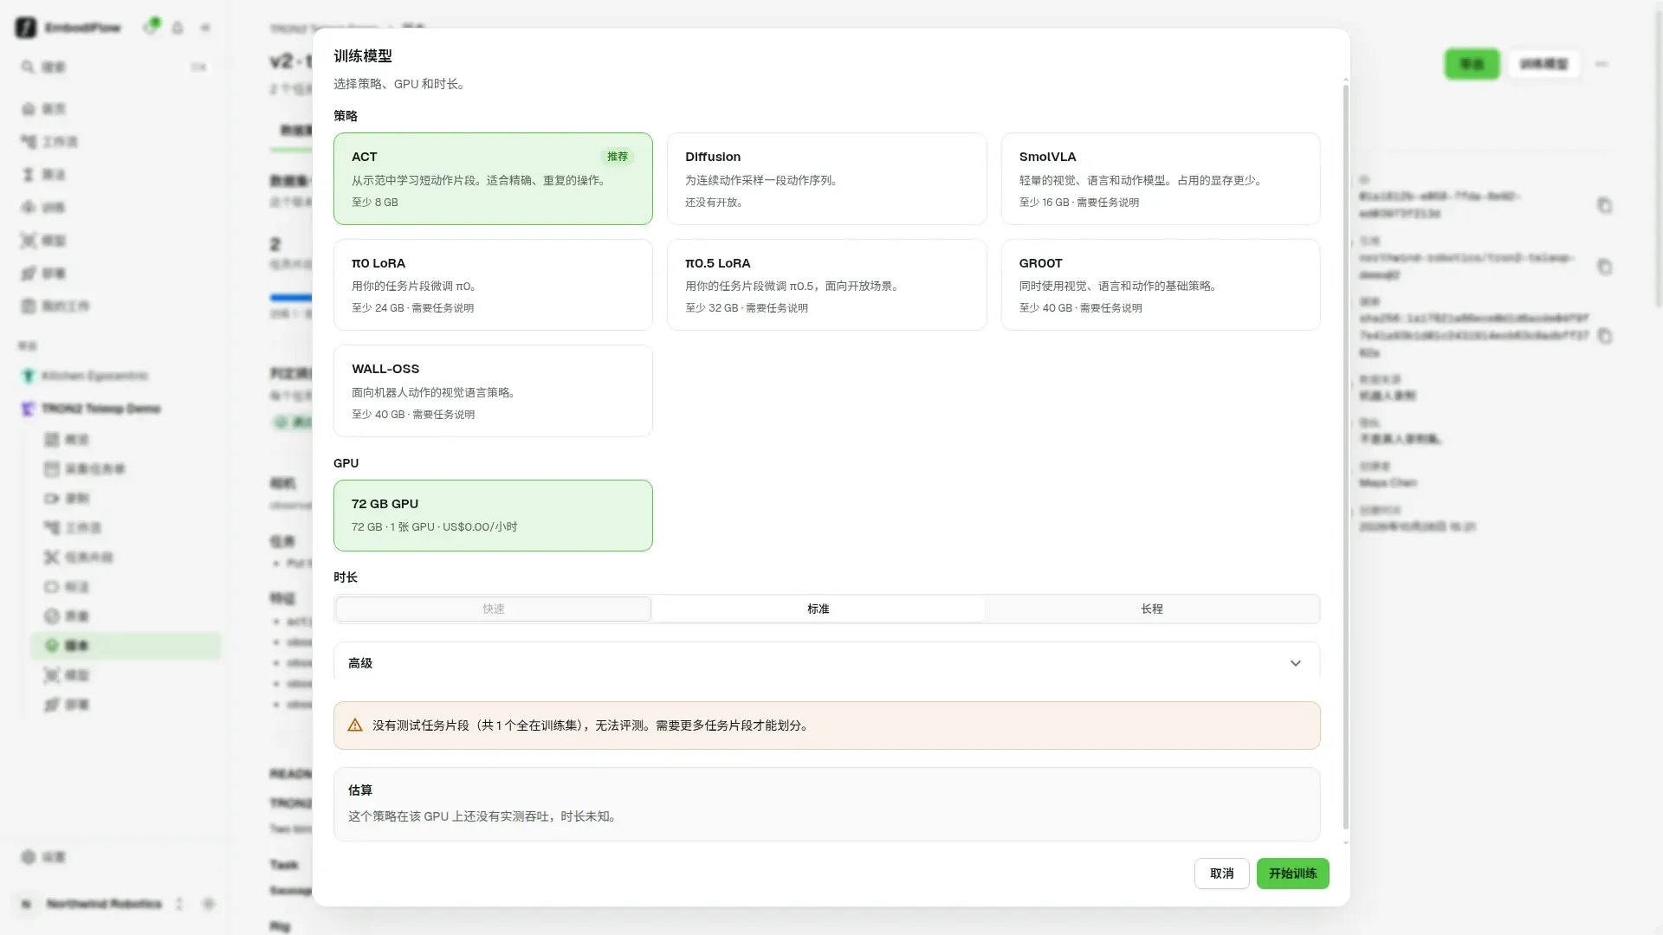Copy the sha256 hash with its copy icon

pyautogui.click(x=1604, y=335)
